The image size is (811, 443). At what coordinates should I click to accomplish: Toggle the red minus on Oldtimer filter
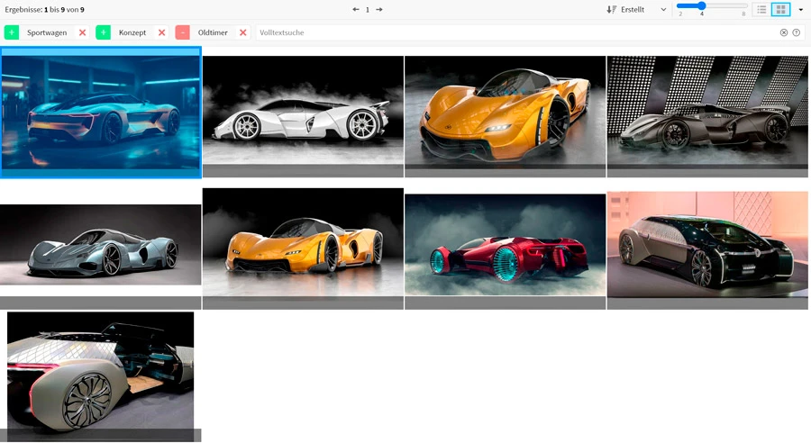pyautogui.click(x=183, y=32)
